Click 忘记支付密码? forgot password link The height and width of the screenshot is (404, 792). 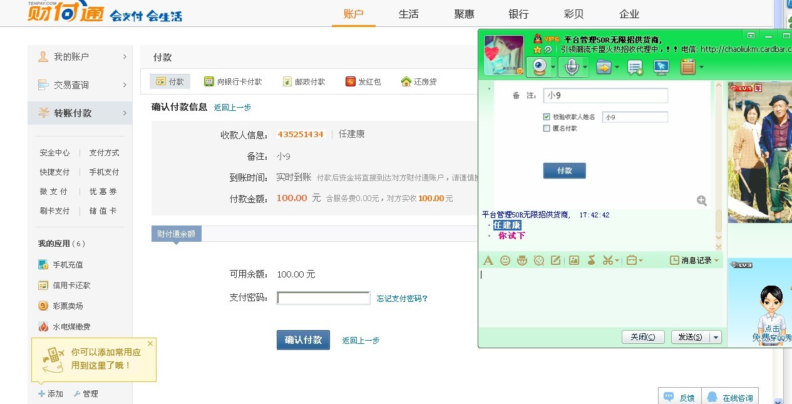[x=402, y=298]
